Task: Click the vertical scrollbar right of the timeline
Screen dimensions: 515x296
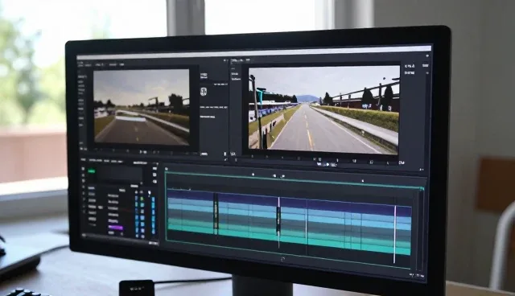Action: [418, 230]
